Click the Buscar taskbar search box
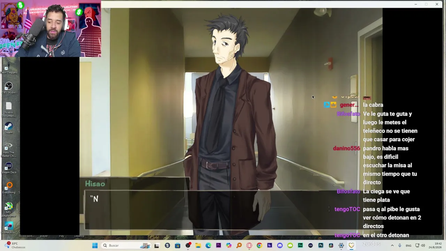The width and height of the screenshot is (446, 251). [126, 245]
